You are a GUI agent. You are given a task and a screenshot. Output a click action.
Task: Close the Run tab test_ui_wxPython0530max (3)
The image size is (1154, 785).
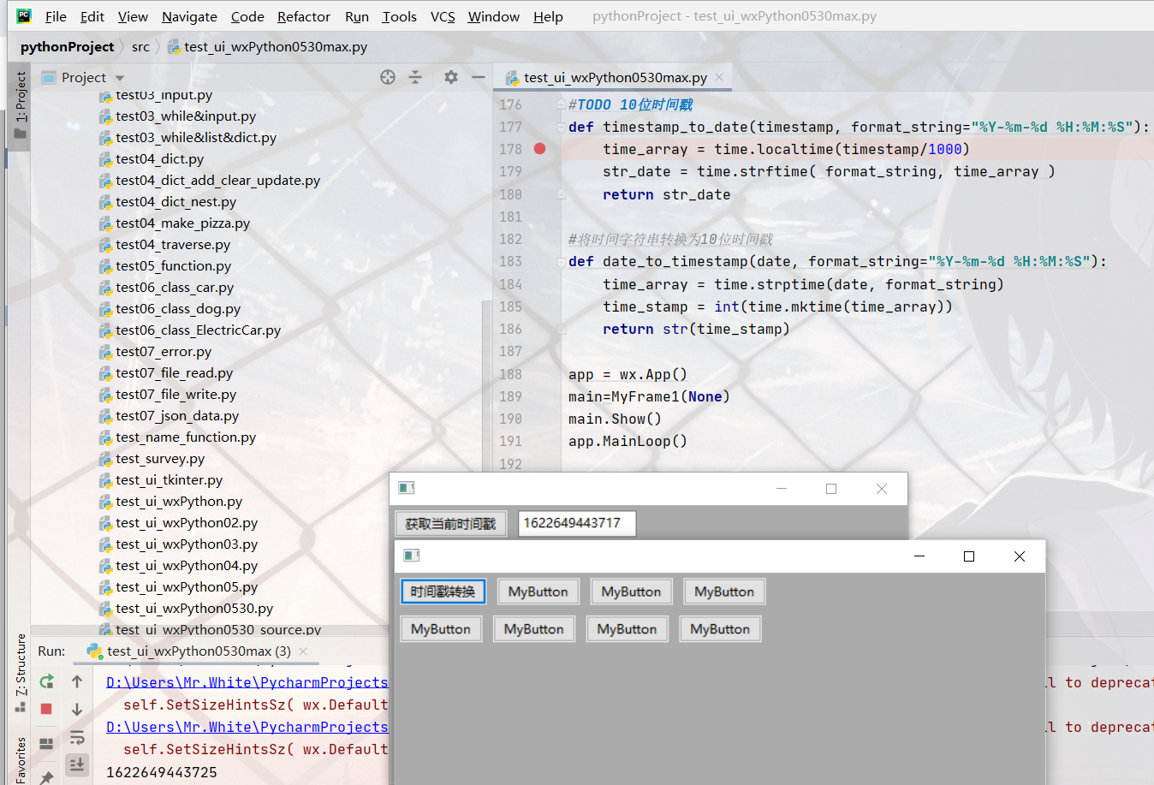pyautogui.click(x=303, y=651)
